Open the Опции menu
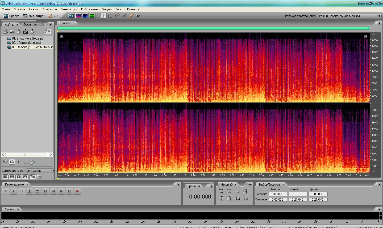Viewport: 383px width, 228px height. 107,9
